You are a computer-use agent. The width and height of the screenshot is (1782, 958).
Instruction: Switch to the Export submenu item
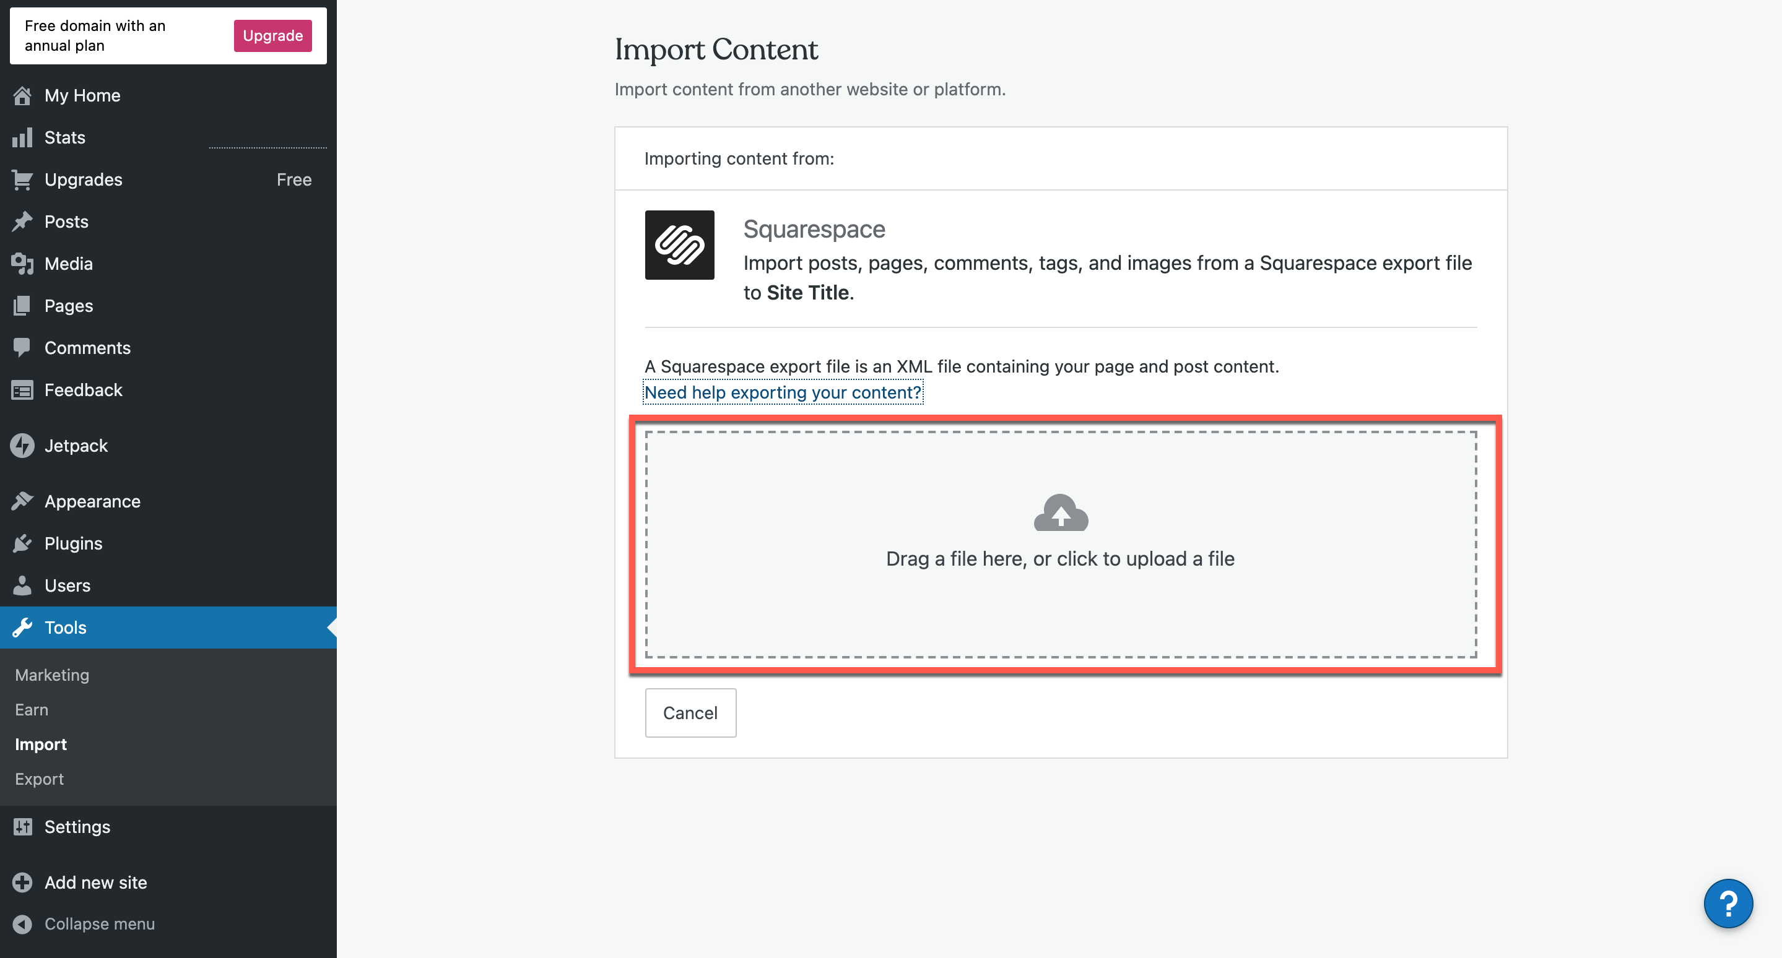tap(39, 779)
